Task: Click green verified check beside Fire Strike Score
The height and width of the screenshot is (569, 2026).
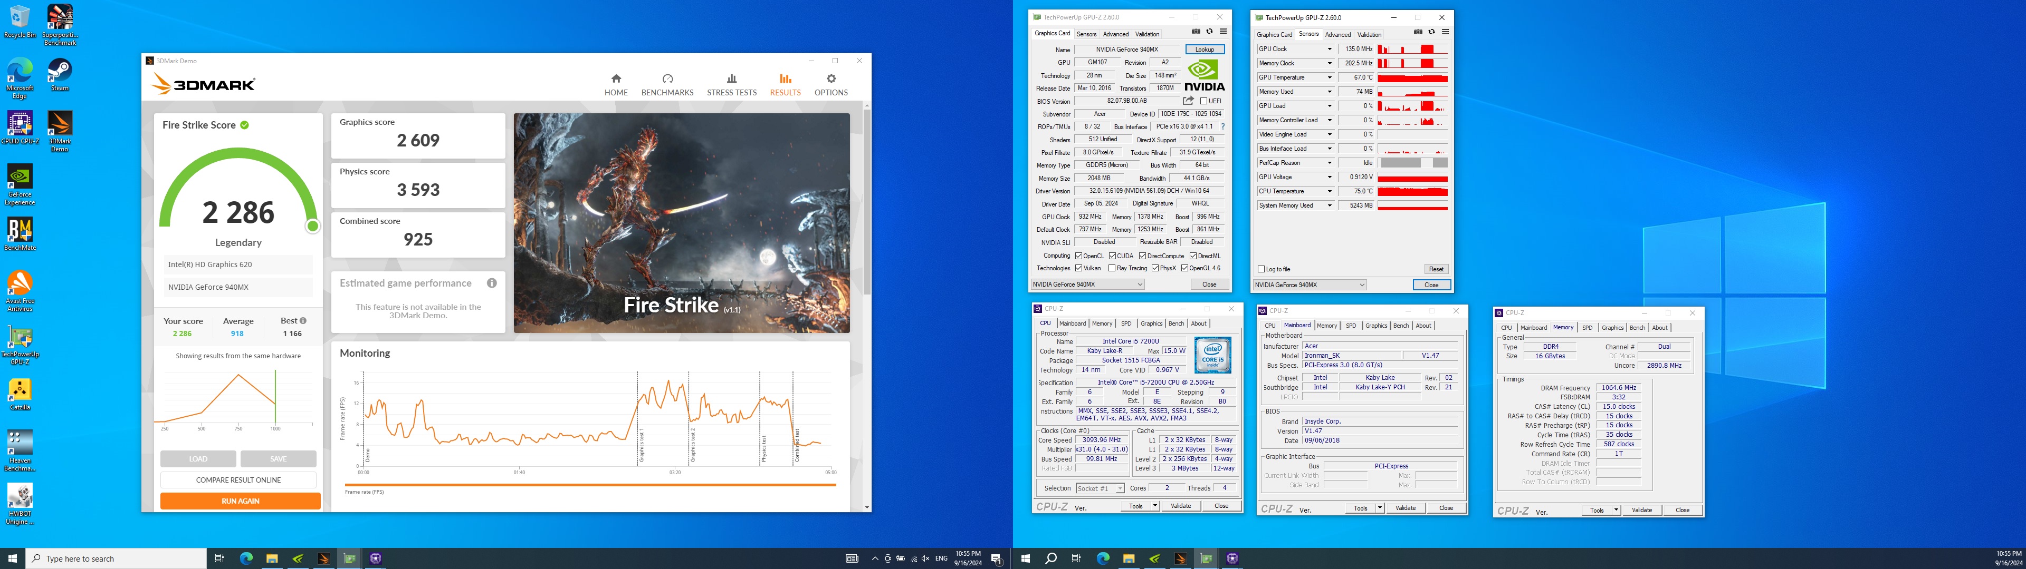Action: point(245,125)
